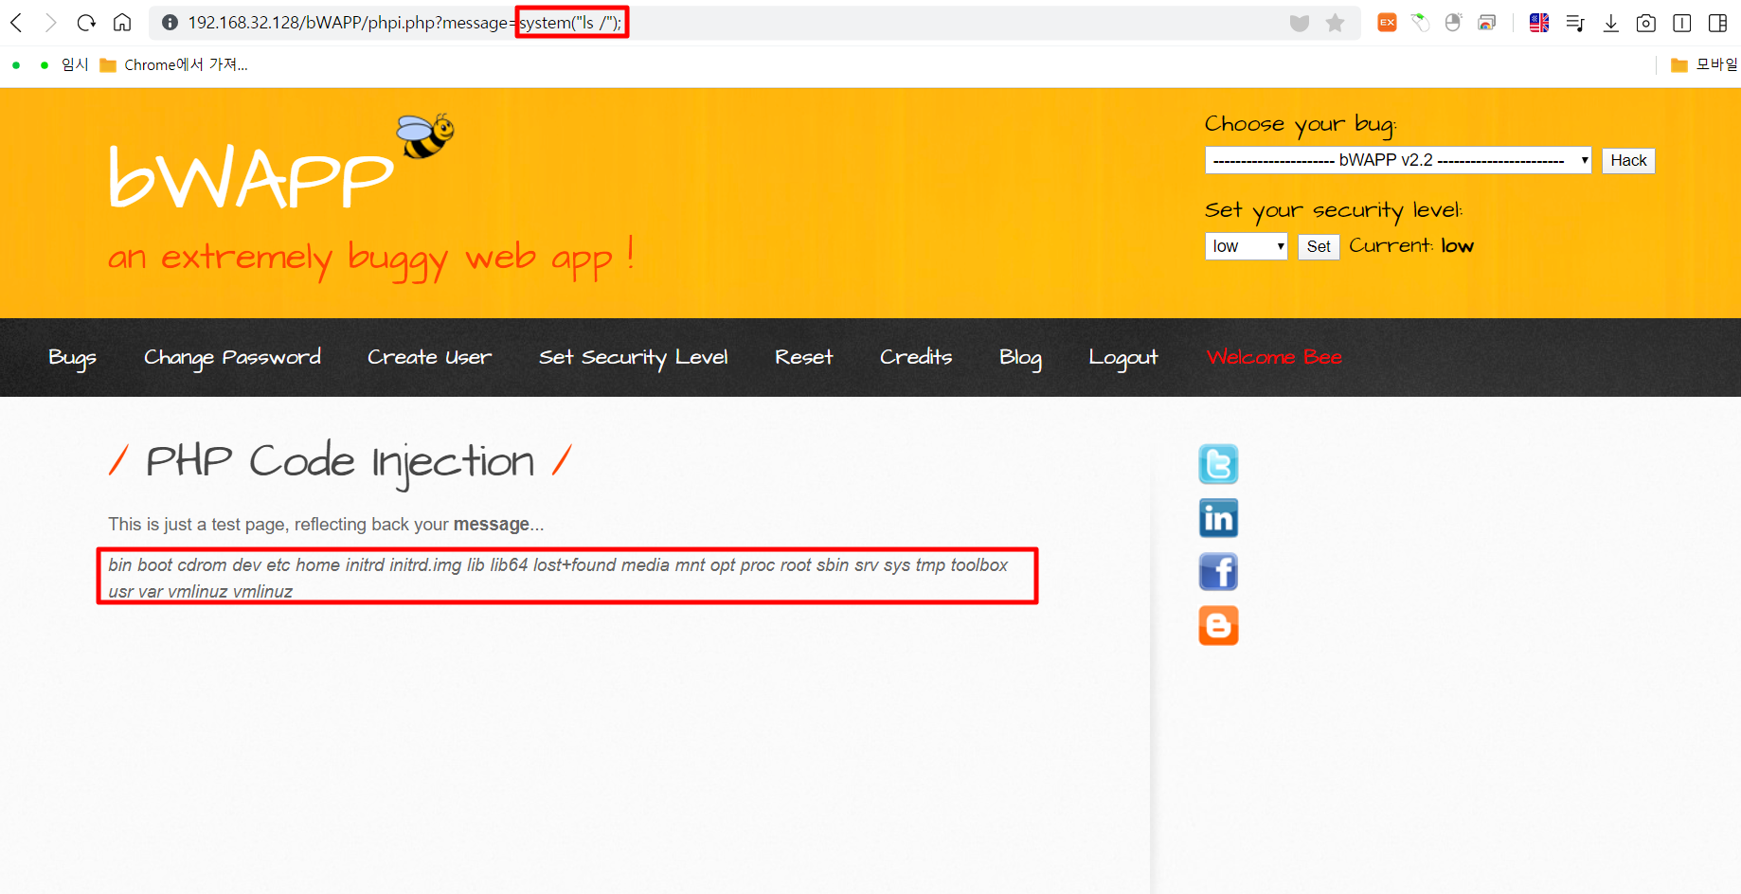Click the camera screenshot icon
Viewport: 1741px width, 894px height.
1646,23
